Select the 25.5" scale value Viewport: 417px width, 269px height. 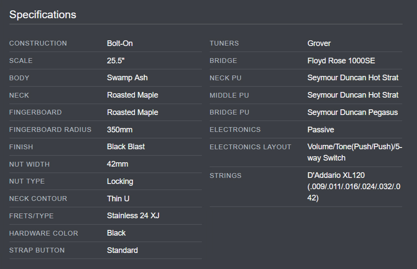click(x=116, y=61)
